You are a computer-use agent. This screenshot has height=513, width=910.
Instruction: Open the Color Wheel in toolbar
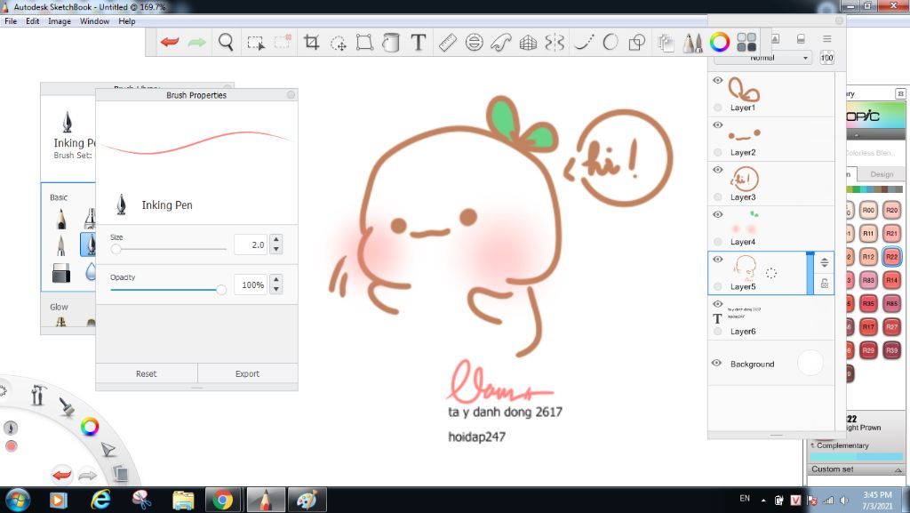coord(720,42)
